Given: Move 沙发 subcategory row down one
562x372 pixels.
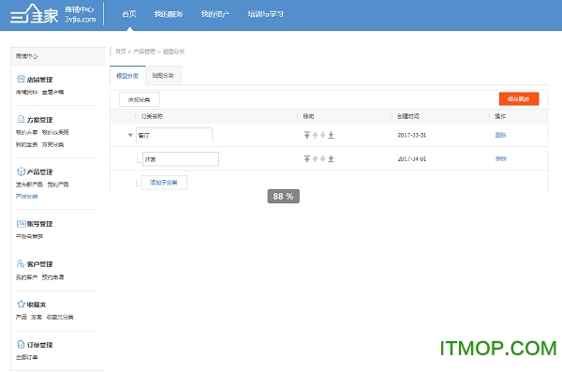Looking at the screenshot, I should [323, 158].
